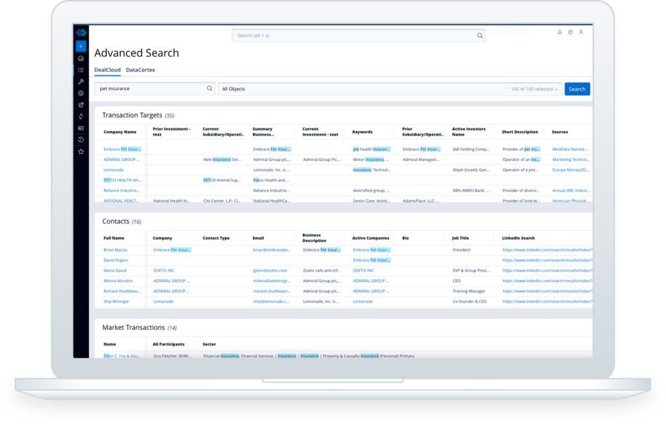The height and width of the screenshot is (424, 666).
Task: Open the list view icon in sidebar
Action: (81, 70)
